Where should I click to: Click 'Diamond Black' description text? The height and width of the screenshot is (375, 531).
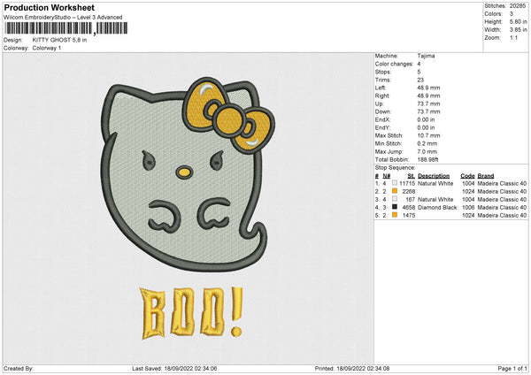click(437, 208)
